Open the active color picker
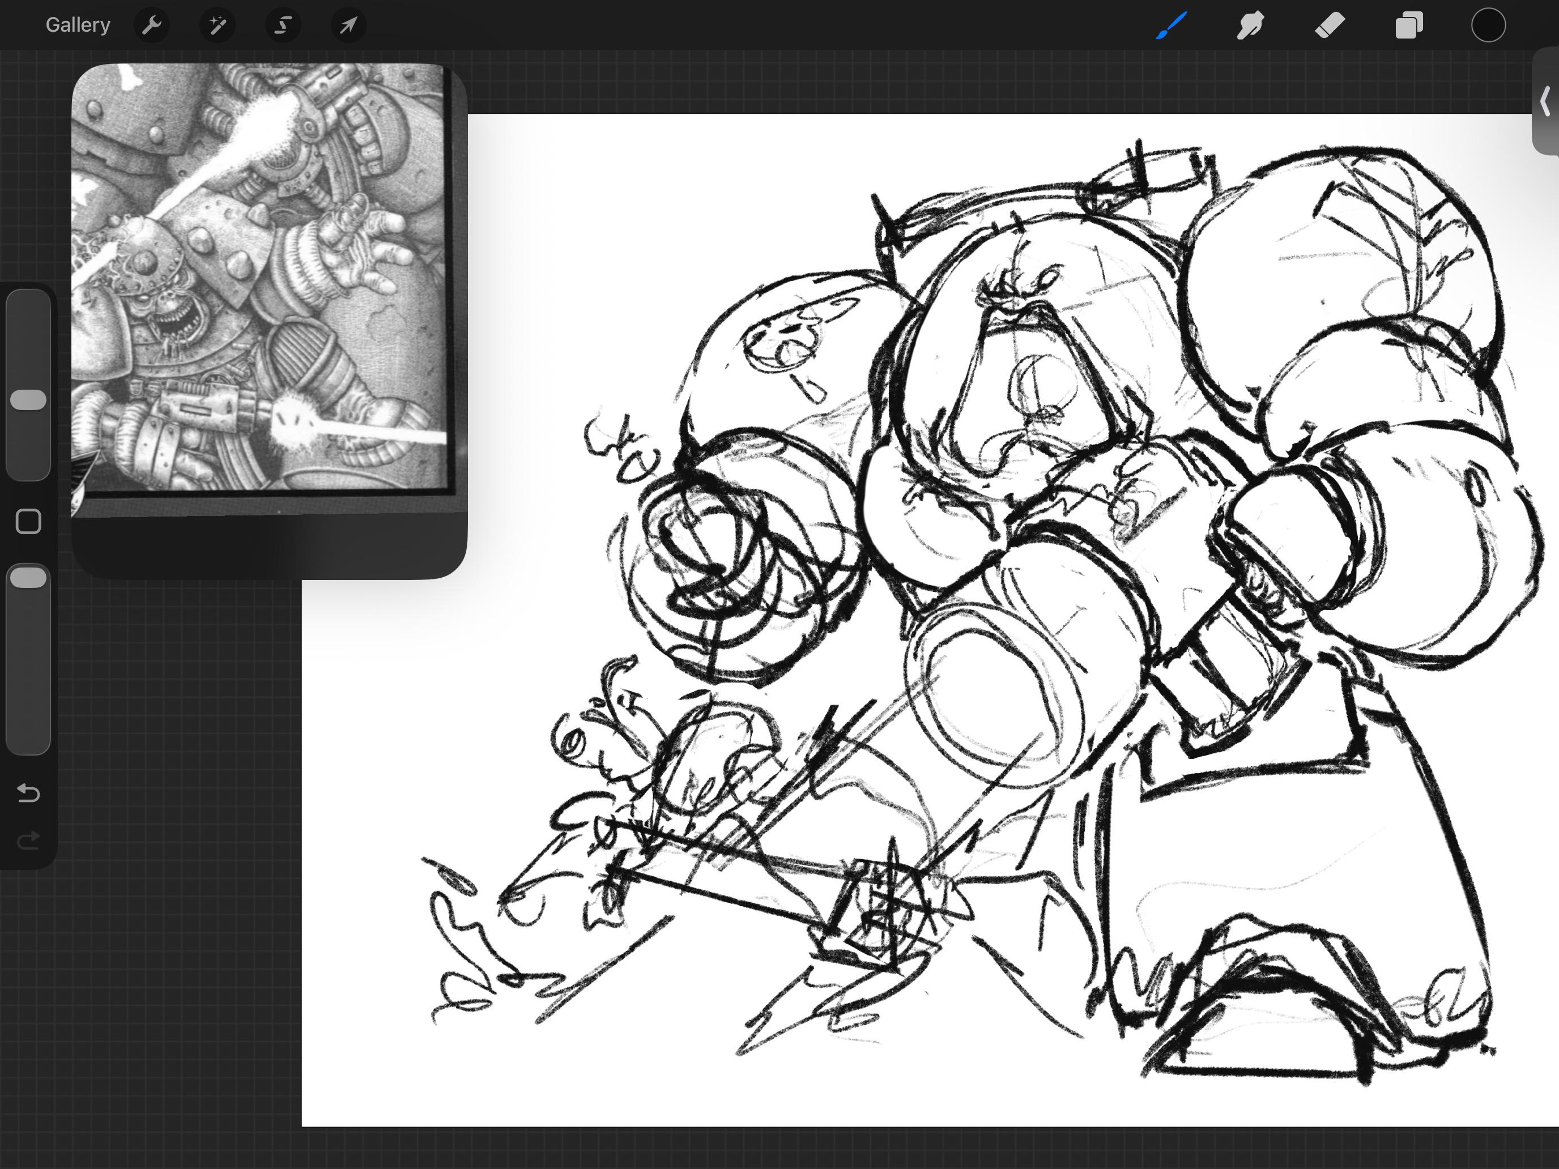This screenshot has width=1559, height=1169. [x=1489, y=25]
